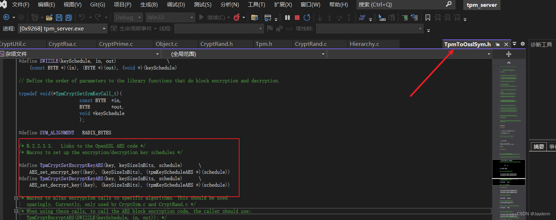Click the uncomment lines icon in toolbar
Image resolution: width=556 pixels, height=220 pixels.
pos(414,17)
